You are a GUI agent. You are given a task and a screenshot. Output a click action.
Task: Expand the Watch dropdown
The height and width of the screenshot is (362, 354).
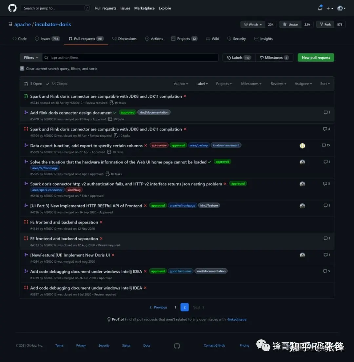[x=253, y=25]
